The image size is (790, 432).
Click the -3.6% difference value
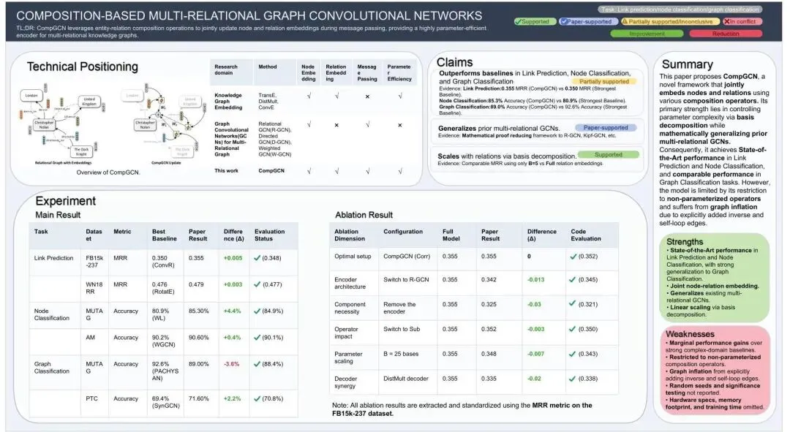point(231,364)
